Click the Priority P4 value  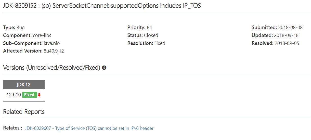pos(149,28)
